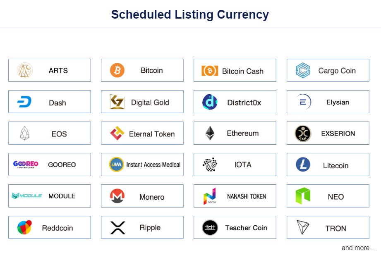
Task: Click the blue Dash logo icon
Action: click(24, 102)
